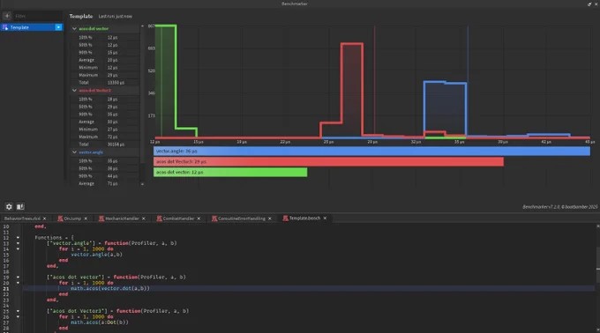Select the Template item in the sidebar

point(32,27)
